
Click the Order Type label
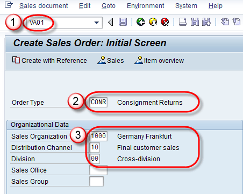28,103
